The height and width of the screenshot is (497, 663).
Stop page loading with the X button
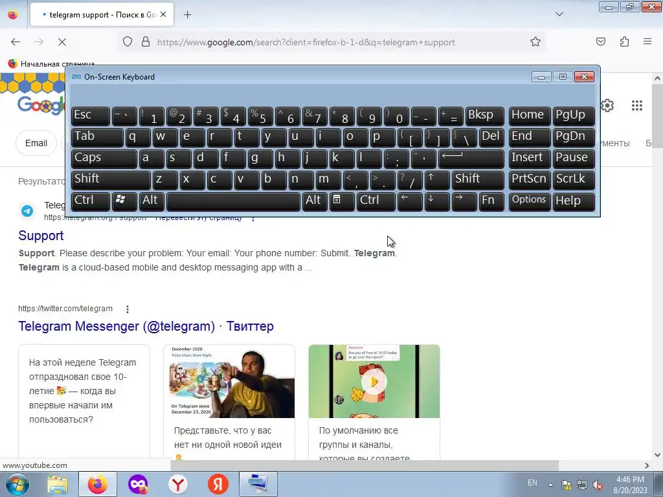click(x=62, y=42)
